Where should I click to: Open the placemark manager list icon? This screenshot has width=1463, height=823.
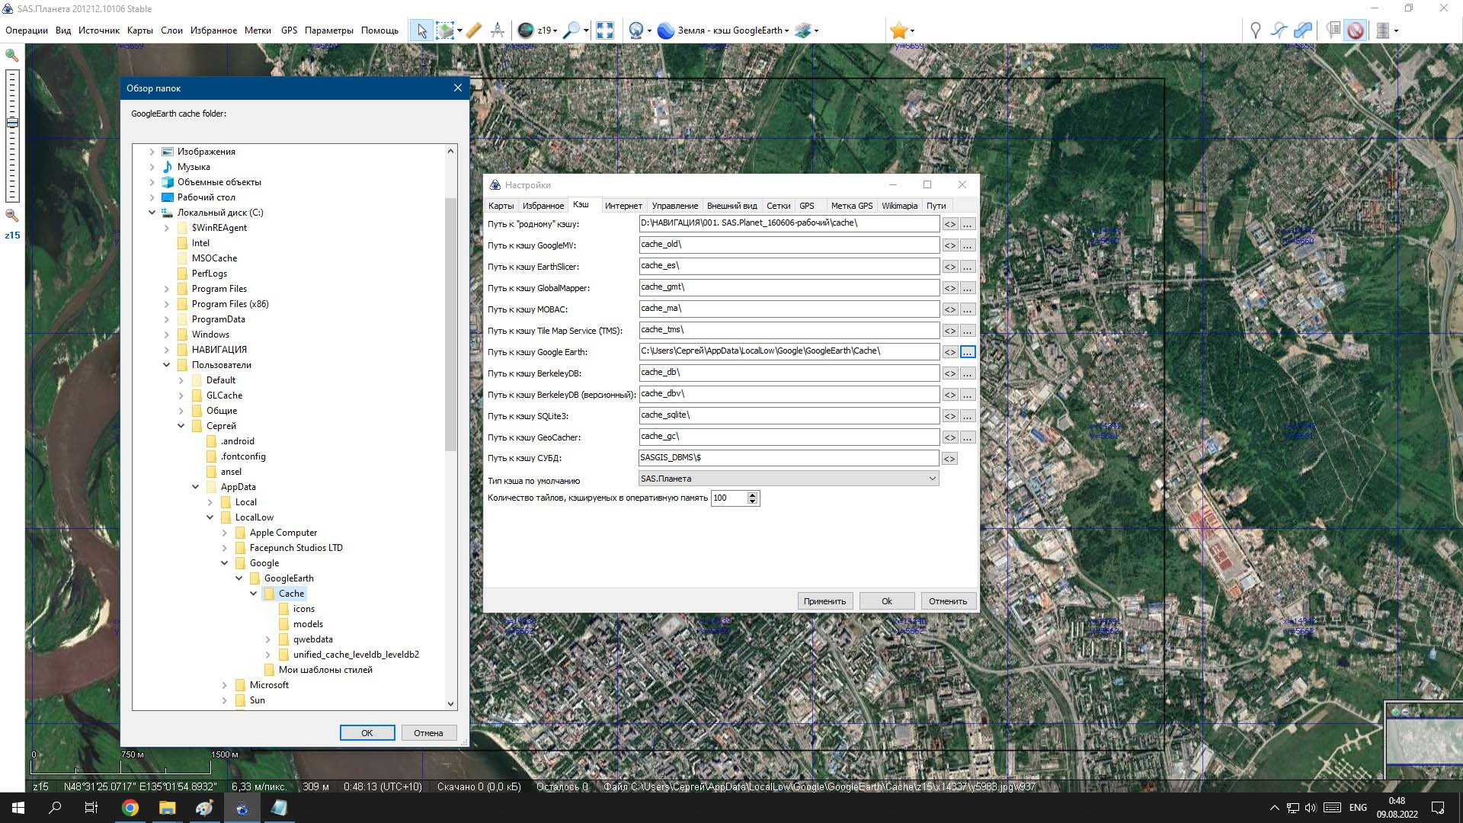[x=1333, y=30]
